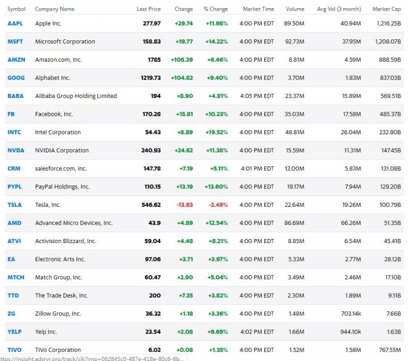Viewport: 408px width, 361px height.
Task: Sort table by Company Name header
Action: [x=55, y=9]
